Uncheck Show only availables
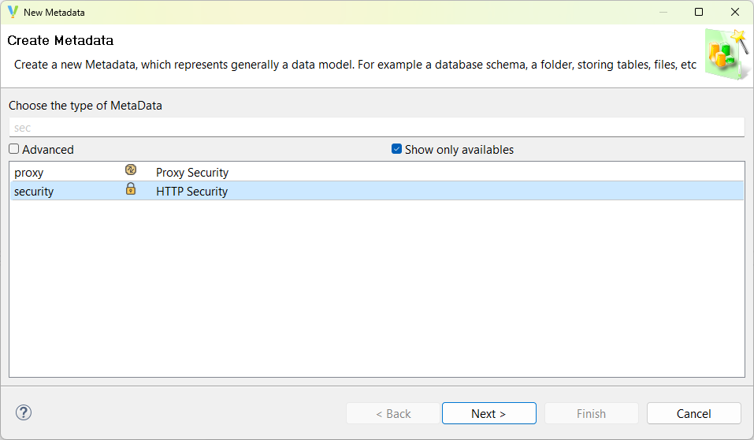 397,149
